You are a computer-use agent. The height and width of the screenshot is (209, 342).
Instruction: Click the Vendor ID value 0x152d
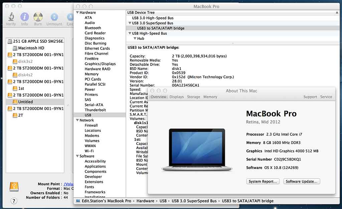(179, 77)
